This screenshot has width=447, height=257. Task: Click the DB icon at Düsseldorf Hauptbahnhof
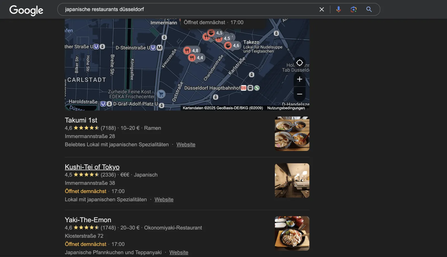tap(244, 88)
